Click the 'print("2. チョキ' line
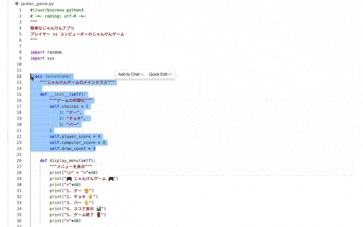 [x=74, y=197]
